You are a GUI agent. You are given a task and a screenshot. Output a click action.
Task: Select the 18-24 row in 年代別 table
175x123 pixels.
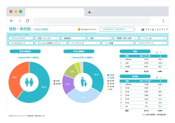(143, 88)
